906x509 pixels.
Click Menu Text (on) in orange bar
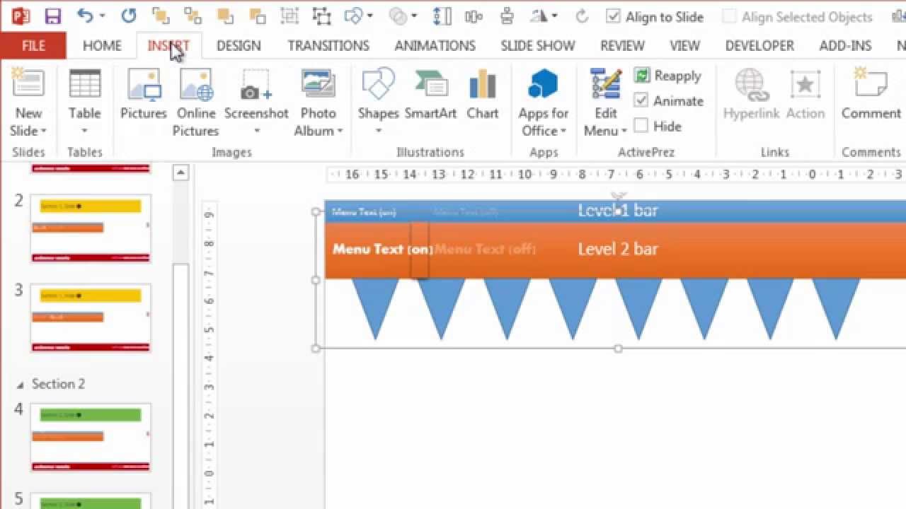(x=382, y=249)
